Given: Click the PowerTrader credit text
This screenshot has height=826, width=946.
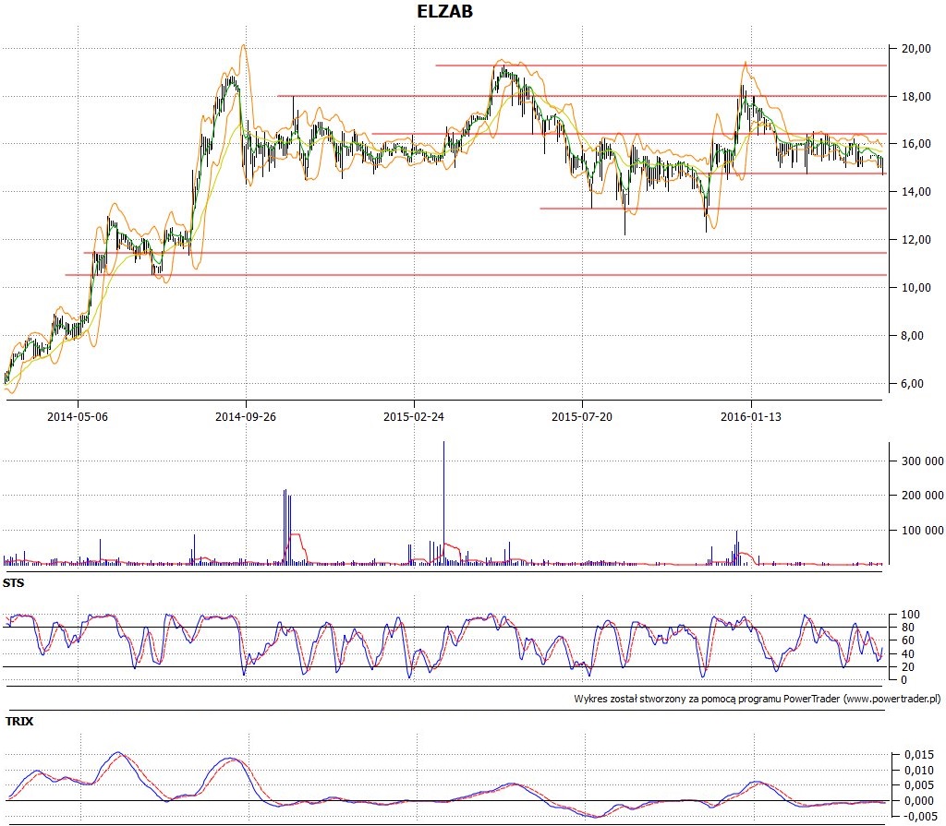Looking at the screenshot, I should 758,700.
